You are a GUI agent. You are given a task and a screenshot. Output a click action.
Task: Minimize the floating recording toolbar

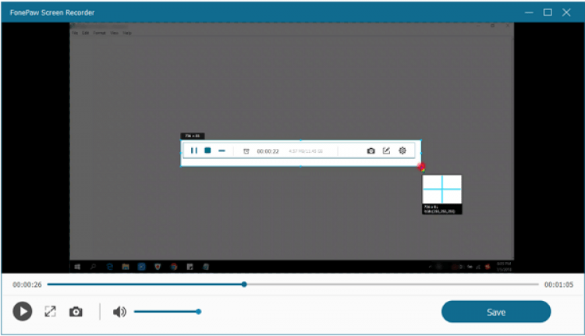point(222,150)
